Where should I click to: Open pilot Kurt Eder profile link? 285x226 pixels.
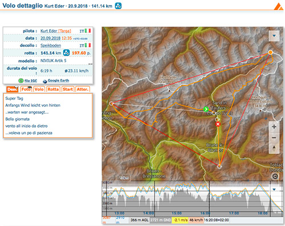click(x=49, y=31)
